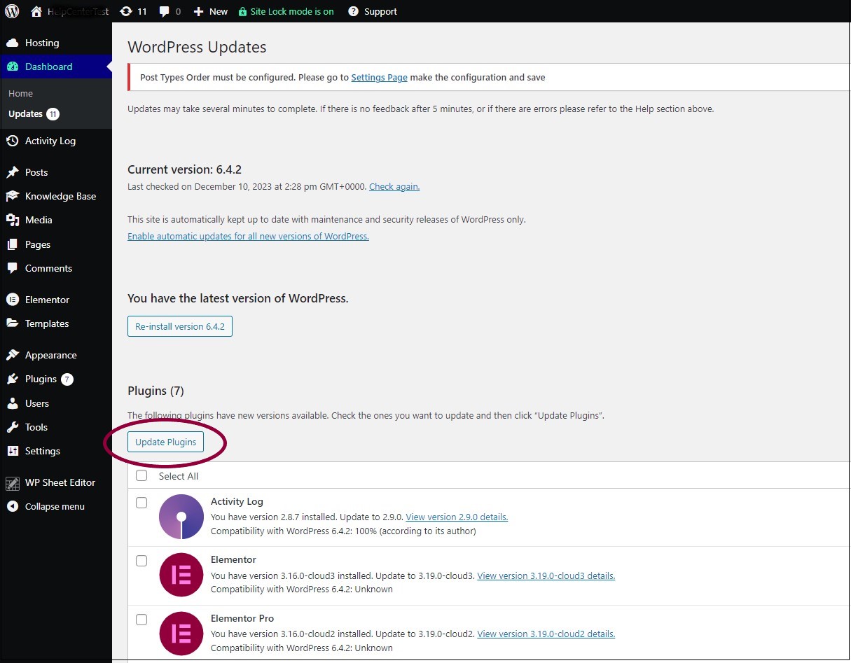Click the WordPress Updates page heading
Screen dimensions: 851x663
point(197,48)
